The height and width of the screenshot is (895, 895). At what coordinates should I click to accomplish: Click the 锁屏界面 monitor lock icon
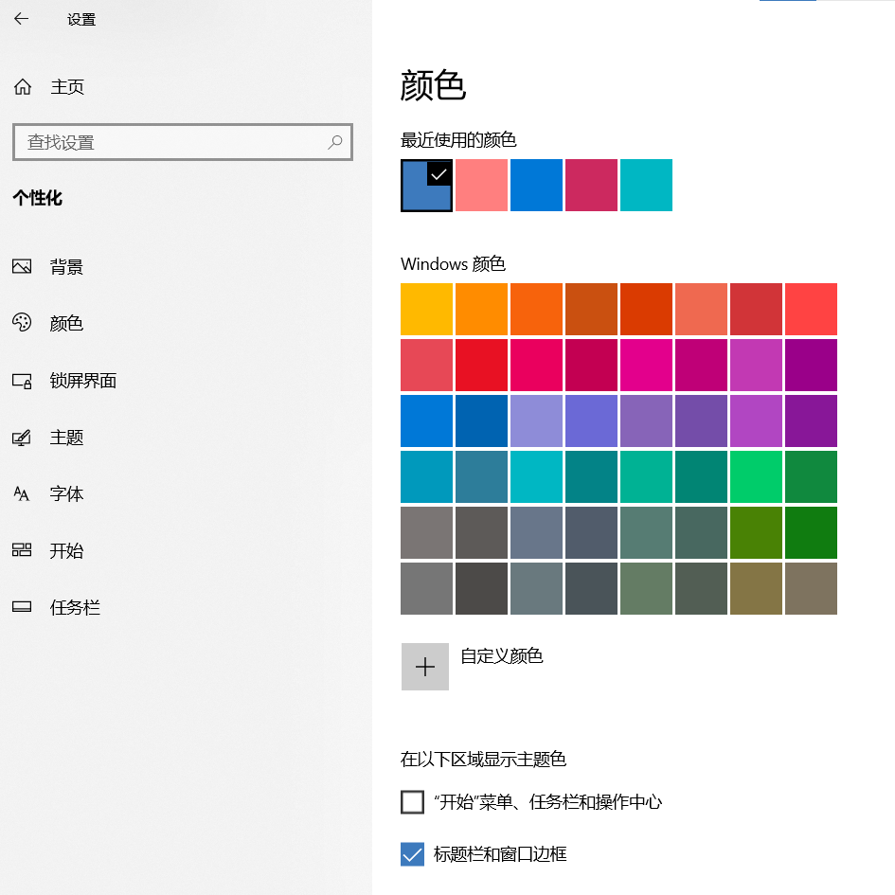(22, 381)
